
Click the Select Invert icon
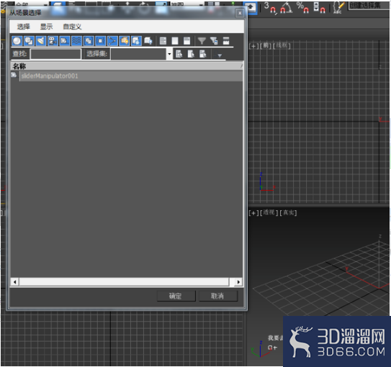pos(186,41)
